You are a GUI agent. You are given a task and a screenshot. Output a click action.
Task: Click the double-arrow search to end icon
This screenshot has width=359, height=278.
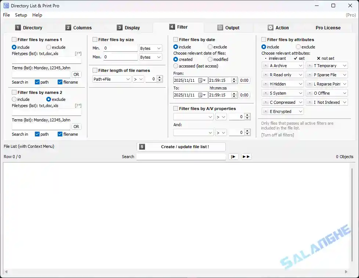tap(246, 156)
